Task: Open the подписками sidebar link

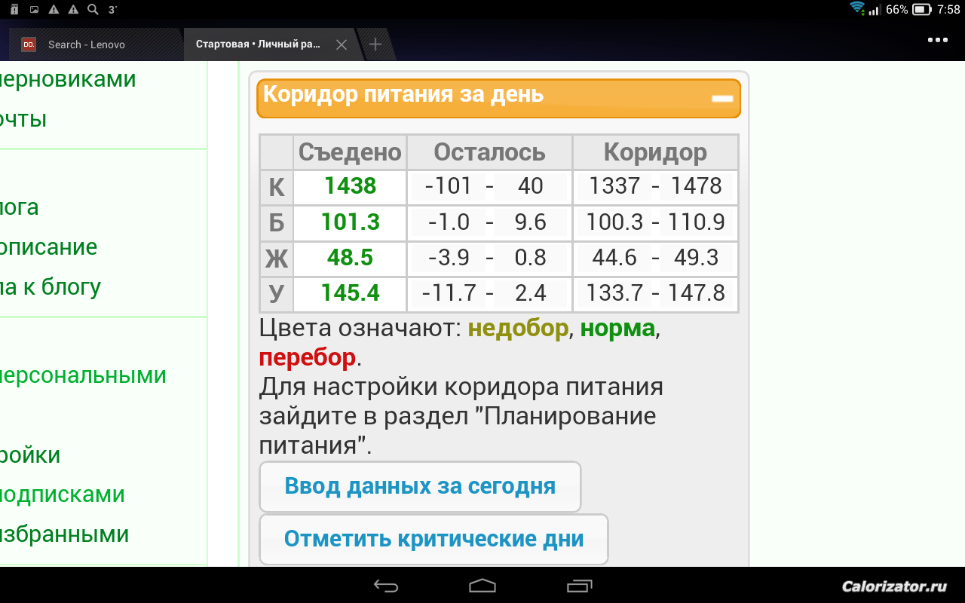Action: 62,494
